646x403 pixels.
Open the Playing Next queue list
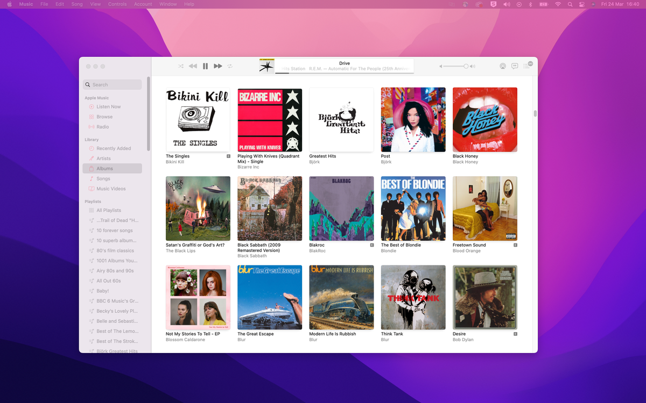pos(528,66)
